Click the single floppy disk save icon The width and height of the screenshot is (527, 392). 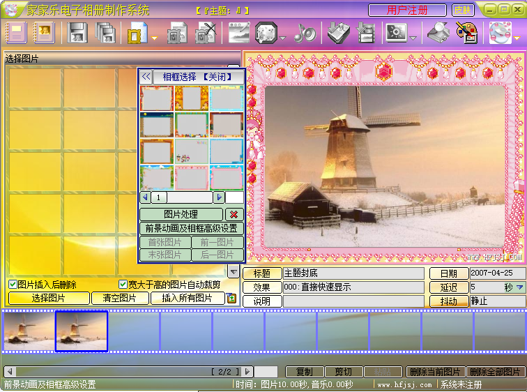pyautogui.click(x=77, y=33)
